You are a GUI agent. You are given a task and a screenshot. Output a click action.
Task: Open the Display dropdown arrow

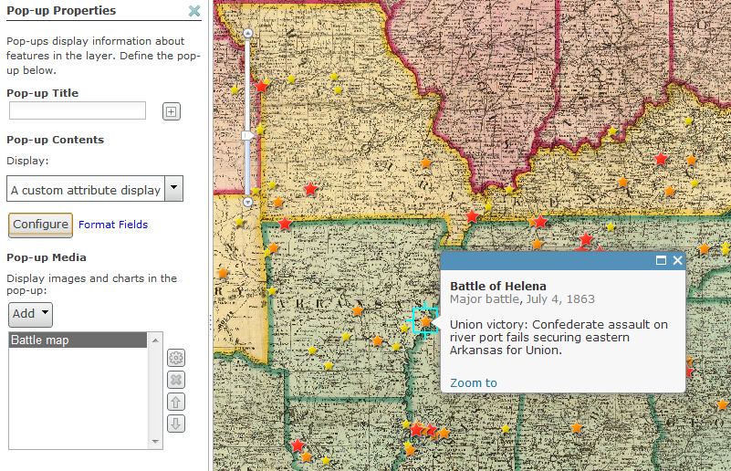point(173,188)
